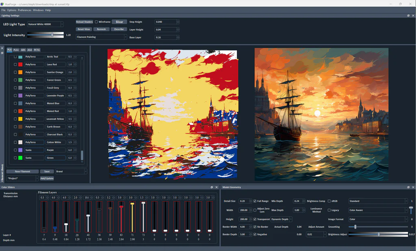The image size is (416, 251).
Task: Click the Slicer button
Action: coord(119,22)
